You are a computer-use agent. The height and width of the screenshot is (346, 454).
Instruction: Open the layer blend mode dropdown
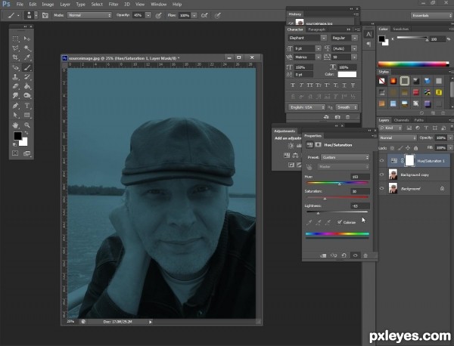(x=397, y=138)
